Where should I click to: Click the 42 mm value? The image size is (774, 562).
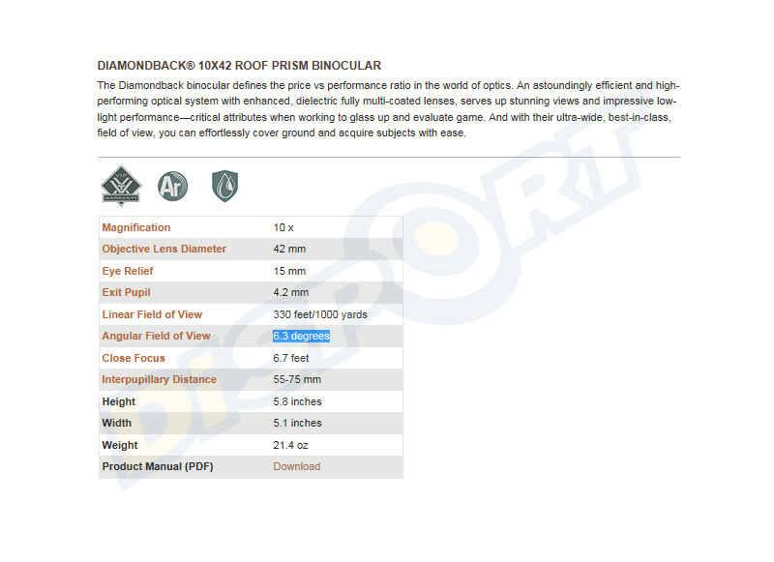[x=289, y=249]
